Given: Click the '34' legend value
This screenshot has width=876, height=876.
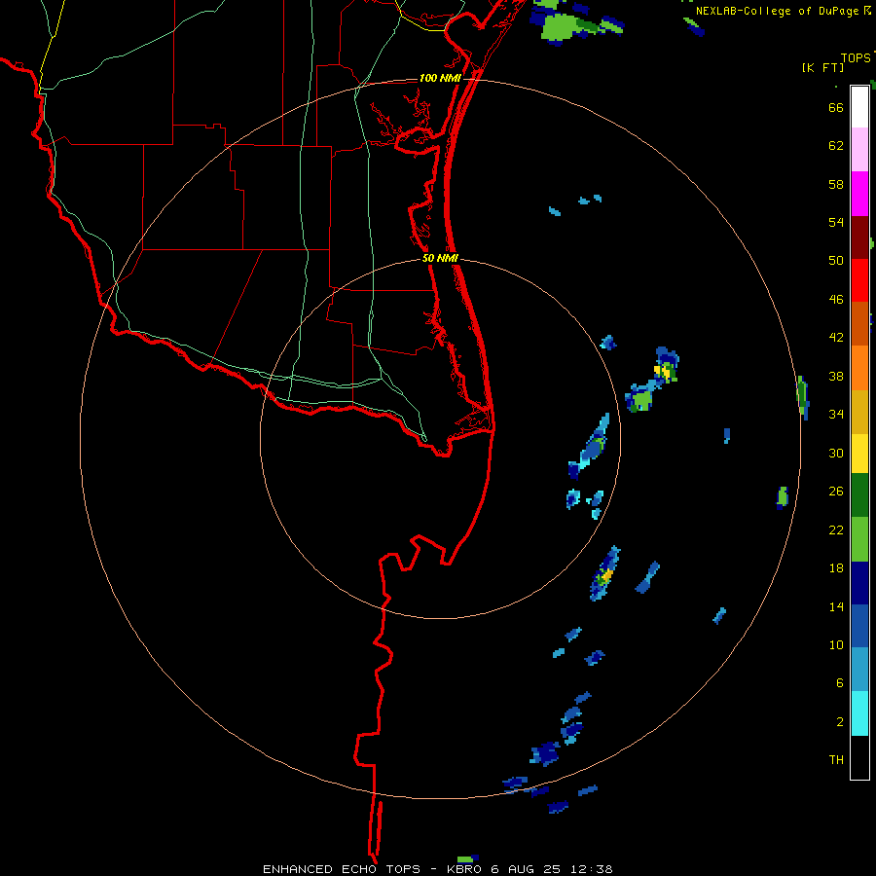Looking at the screenshot, I should (x=836, y=415).
